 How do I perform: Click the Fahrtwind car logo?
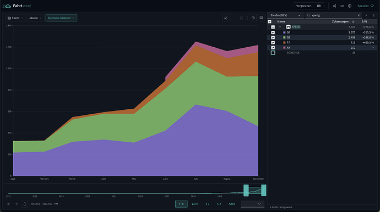7,6
